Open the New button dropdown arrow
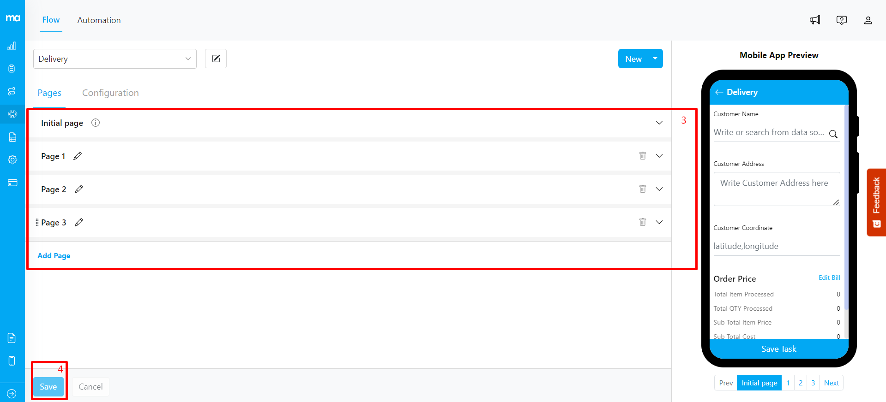This screenshot has width=886, height=402. [655, 59]
